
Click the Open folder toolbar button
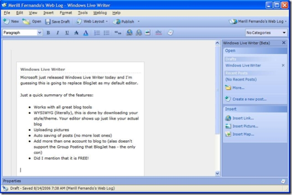[x=31, y=21]
